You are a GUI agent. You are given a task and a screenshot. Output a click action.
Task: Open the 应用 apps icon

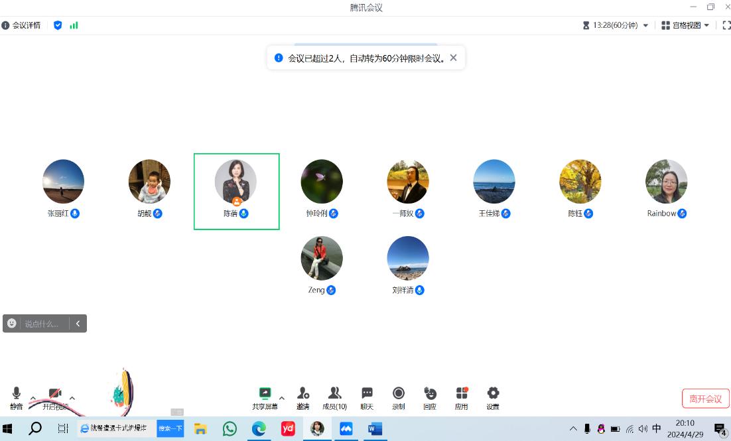(x=462, y=393)
